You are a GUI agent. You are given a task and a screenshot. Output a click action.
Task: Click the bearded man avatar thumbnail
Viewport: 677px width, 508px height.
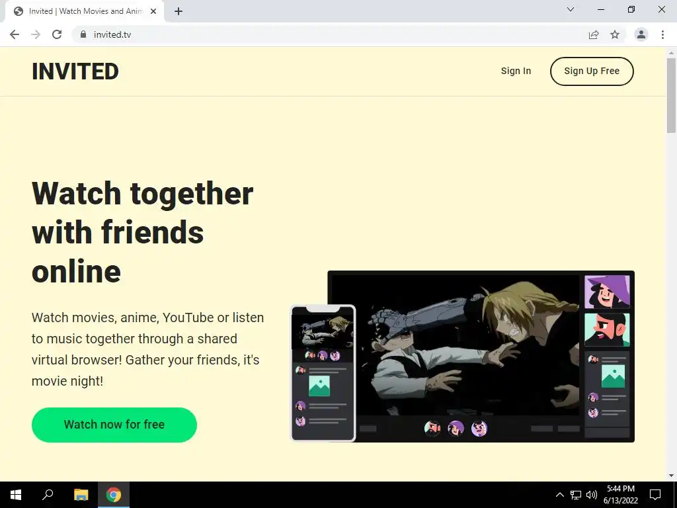[x=607, y=330]
